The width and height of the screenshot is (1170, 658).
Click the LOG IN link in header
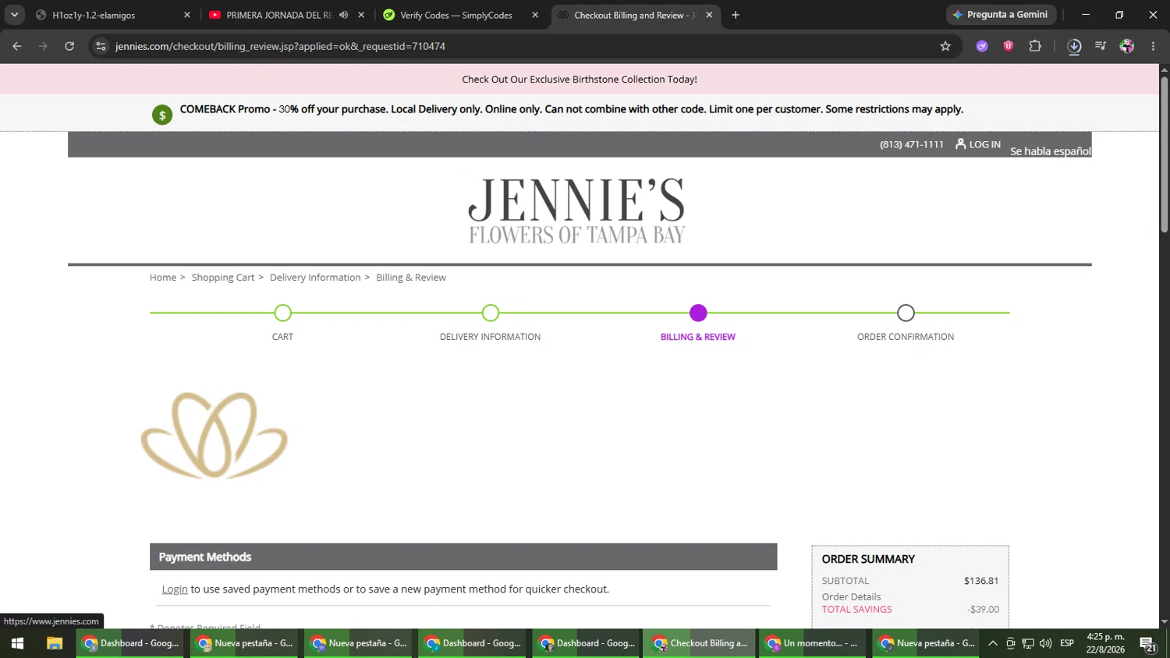tap(978, 144)
